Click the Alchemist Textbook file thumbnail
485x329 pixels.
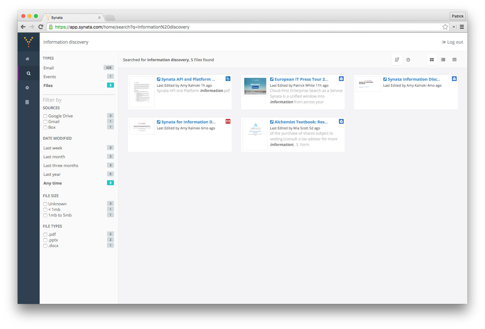pos(255,135)
